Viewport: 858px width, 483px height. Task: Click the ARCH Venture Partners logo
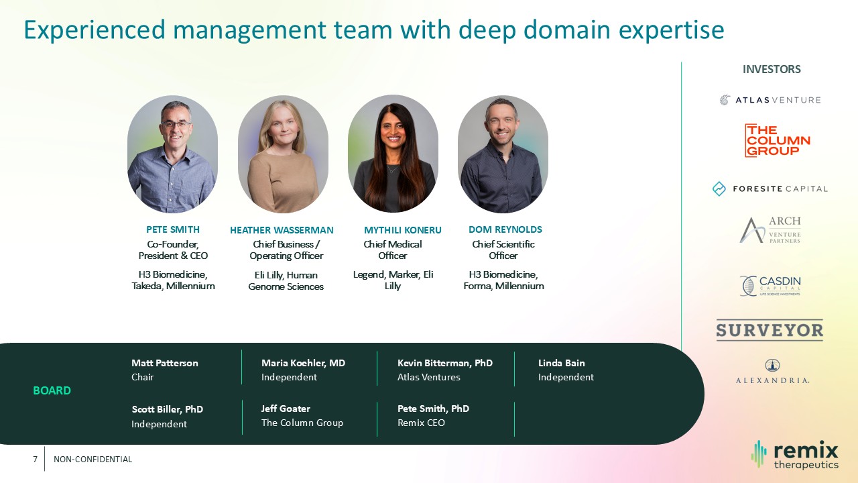(x=770, y=229)
